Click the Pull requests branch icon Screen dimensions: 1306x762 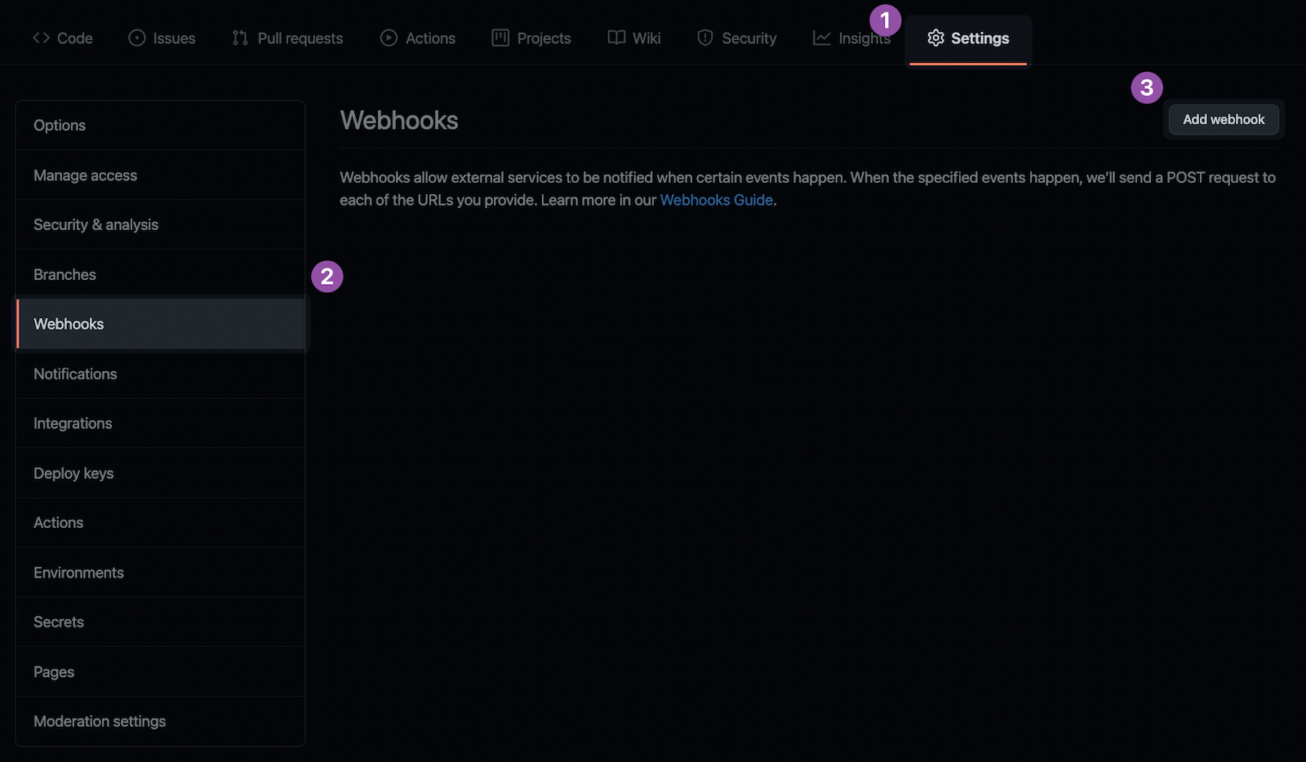point(240,38)
